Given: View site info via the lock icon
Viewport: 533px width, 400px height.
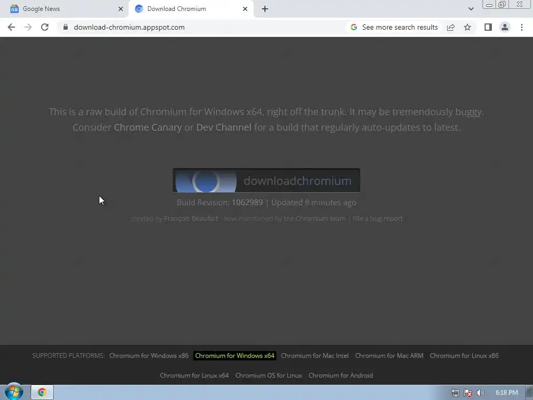Looking at the screenshot, I should [x=66, y=27].
